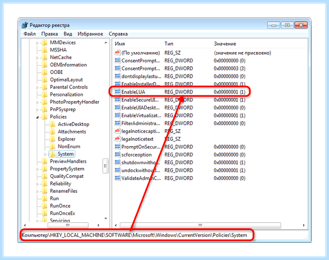Select the RunOnce folder icon
The width and height of the screenshot is (329, 260).
44,206
